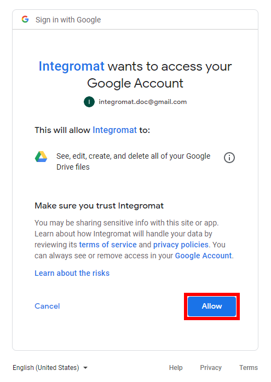Open the Google Account link

[203, 256]
